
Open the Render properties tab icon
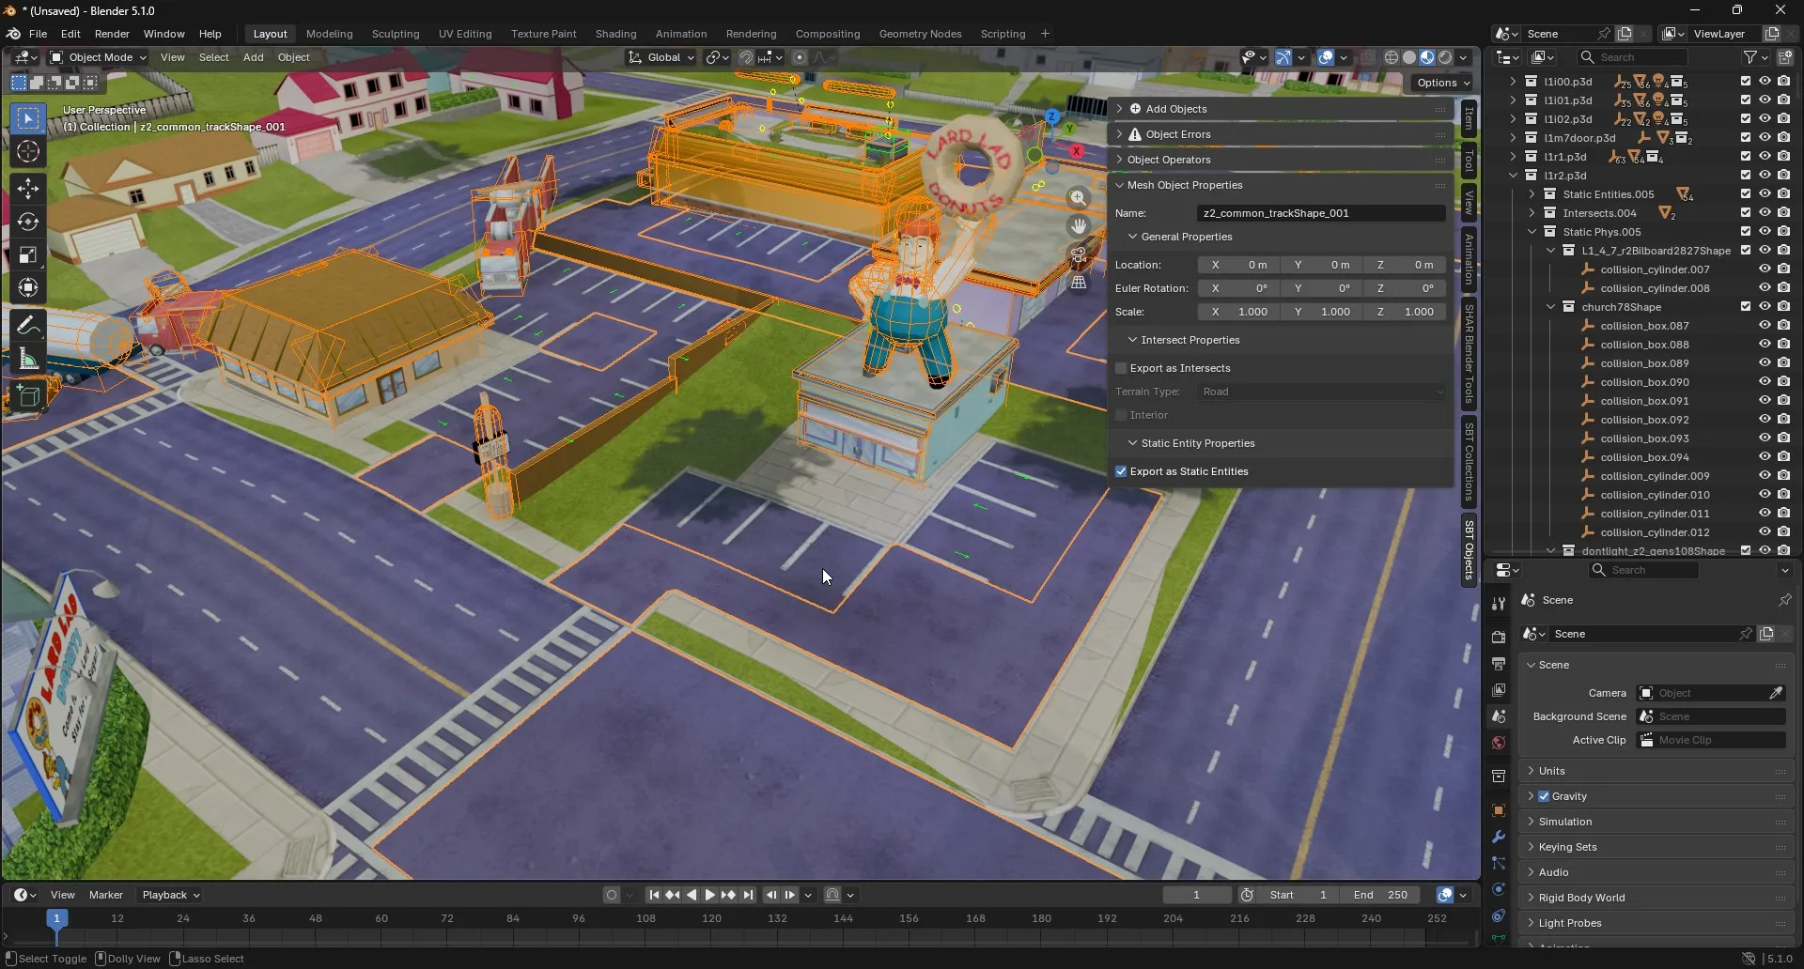[x=1499, y=638]
